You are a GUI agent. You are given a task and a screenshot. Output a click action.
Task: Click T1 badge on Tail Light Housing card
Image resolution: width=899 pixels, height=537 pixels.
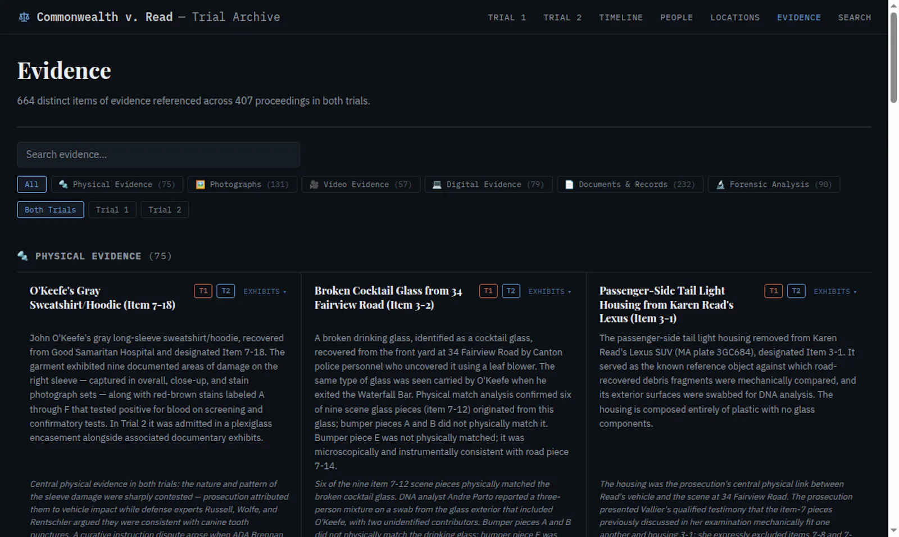774,291
